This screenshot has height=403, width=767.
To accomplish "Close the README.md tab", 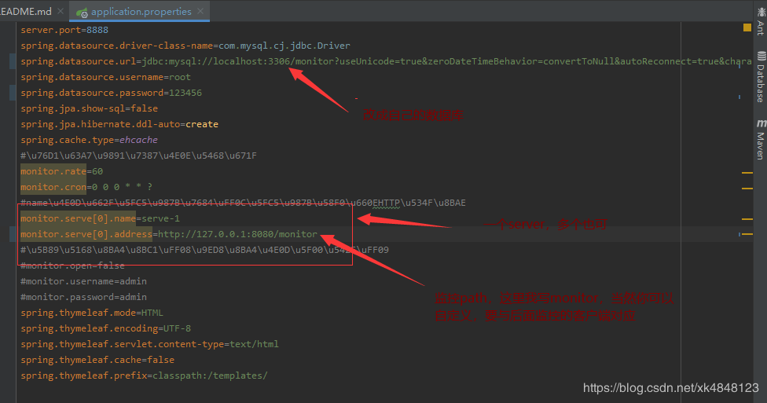I will [61, 11].
